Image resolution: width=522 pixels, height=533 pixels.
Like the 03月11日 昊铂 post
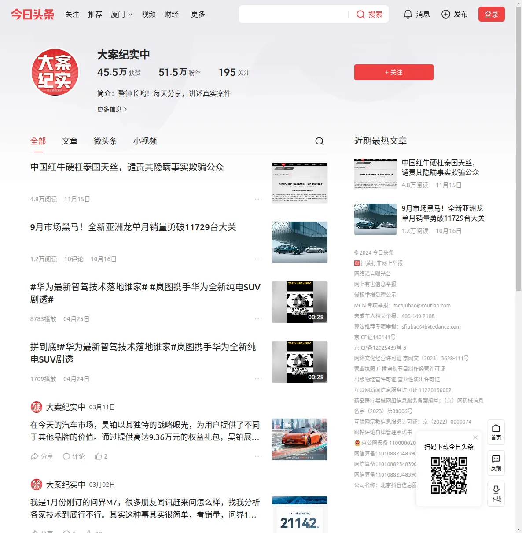(x=101, y=456)
